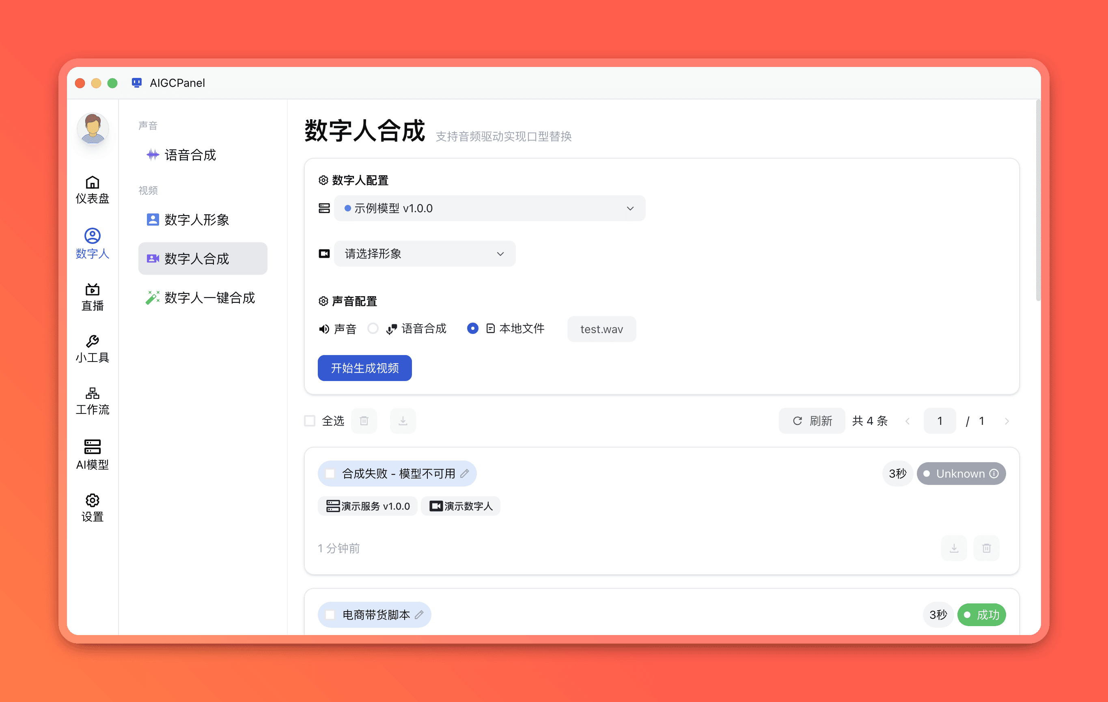The height and width of the screenshot is (702, 1108).
Task: Open 数字人形象 menu item
Action: tap(203, 220)
